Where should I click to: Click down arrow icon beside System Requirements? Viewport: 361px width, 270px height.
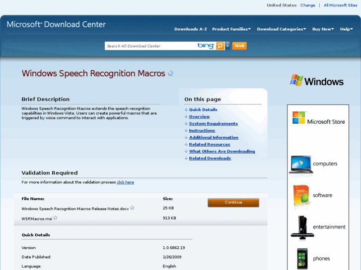[186, 124]
